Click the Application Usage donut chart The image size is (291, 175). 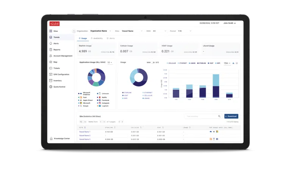click(x=97, y=77)
